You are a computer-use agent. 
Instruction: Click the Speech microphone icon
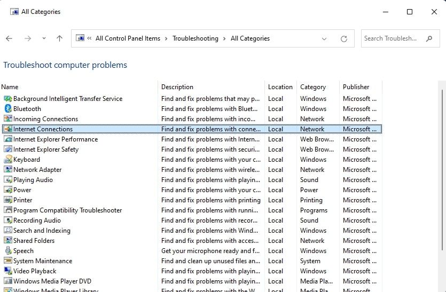point(7,251)
